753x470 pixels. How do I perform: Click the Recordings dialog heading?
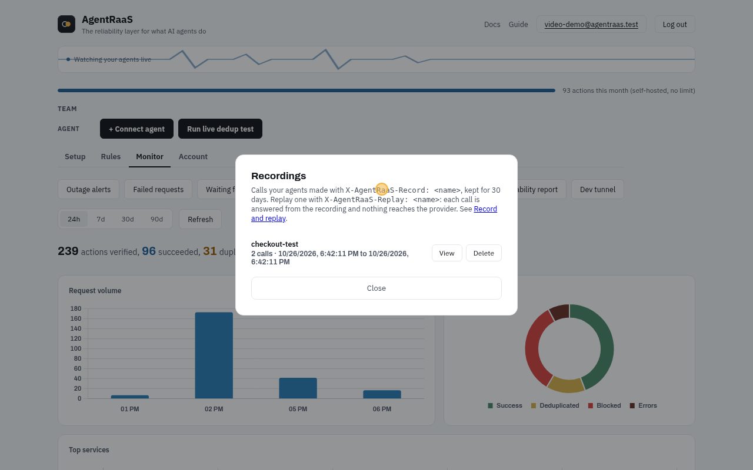[x=278, y=176]
